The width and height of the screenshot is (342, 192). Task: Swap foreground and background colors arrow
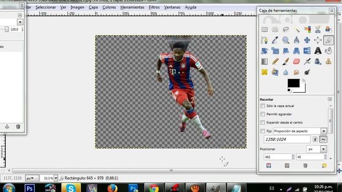(x=304, y=81)
